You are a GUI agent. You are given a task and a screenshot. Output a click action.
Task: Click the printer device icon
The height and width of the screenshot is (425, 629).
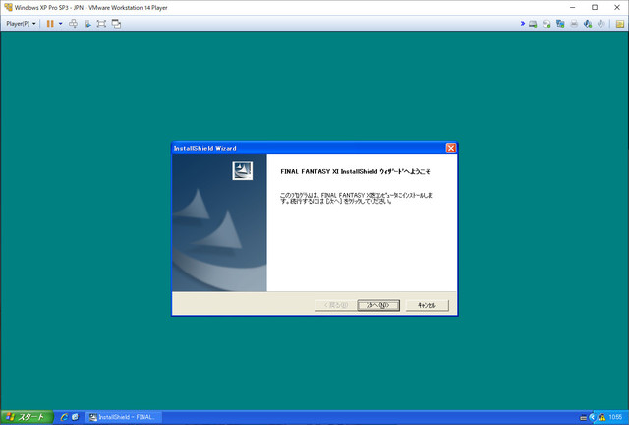[574, 24]
